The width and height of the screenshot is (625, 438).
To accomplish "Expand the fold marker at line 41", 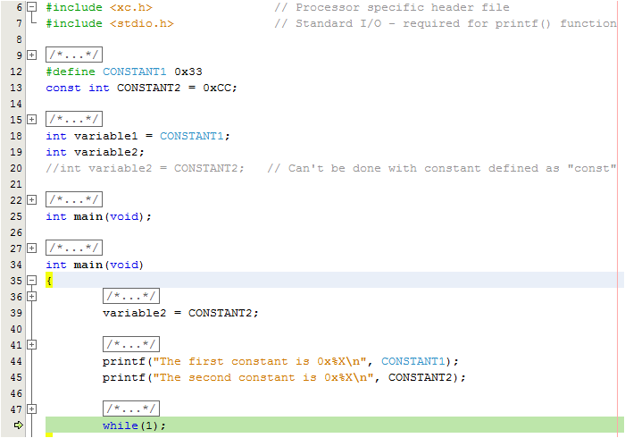I will tap(32, 344).
